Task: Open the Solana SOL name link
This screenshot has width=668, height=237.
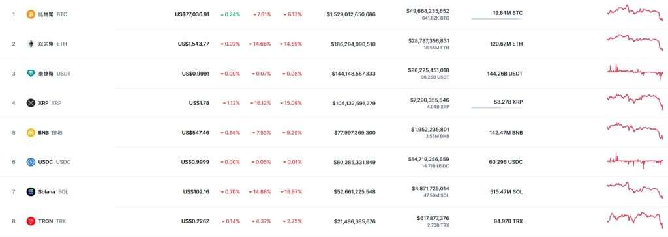Action: tap(53, 192)
